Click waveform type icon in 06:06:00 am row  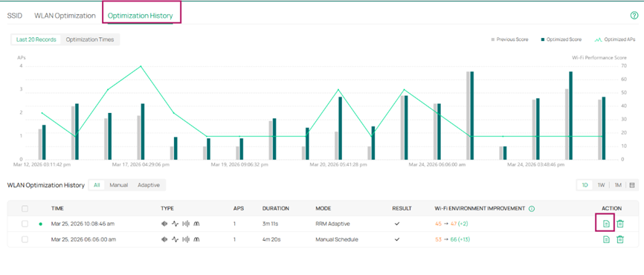click(176, 239)
